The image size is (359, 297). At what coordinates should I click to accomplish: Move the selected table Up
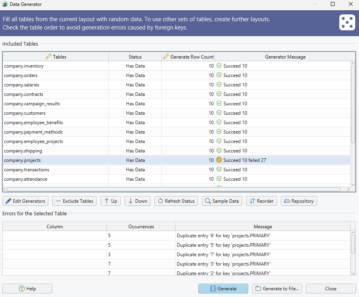coord(111,201)
